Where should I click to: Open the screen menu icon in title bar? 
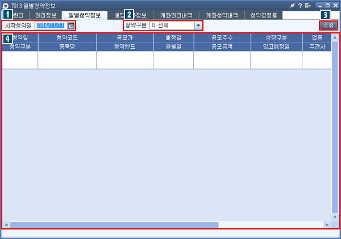tap(307, 6)
